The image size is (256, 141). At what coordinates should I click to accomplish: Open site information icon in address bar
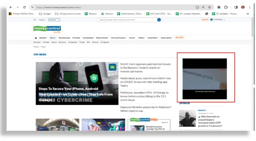pos(33,7)
